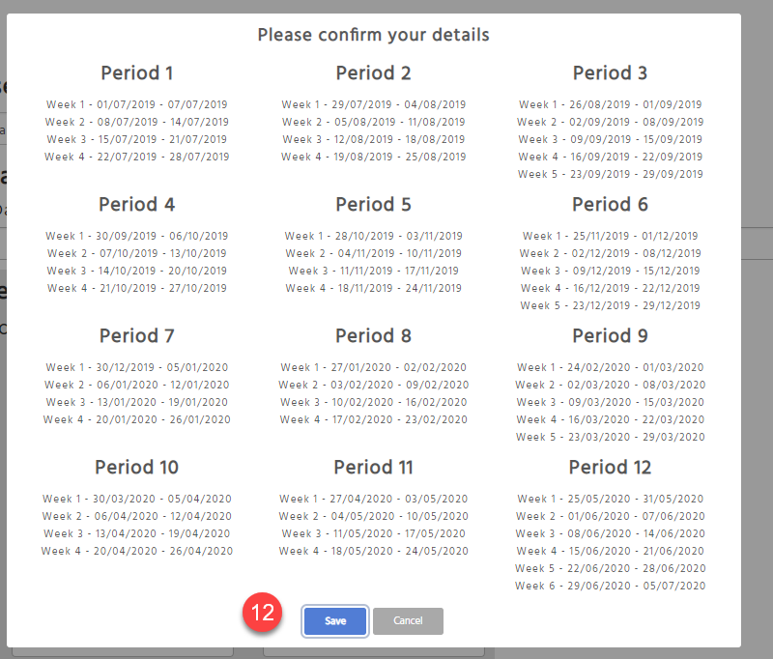Select row 'Week 1 - 30/09/2019 - 06/10/2019'
The image size is (773, 659).
point(137,236)
